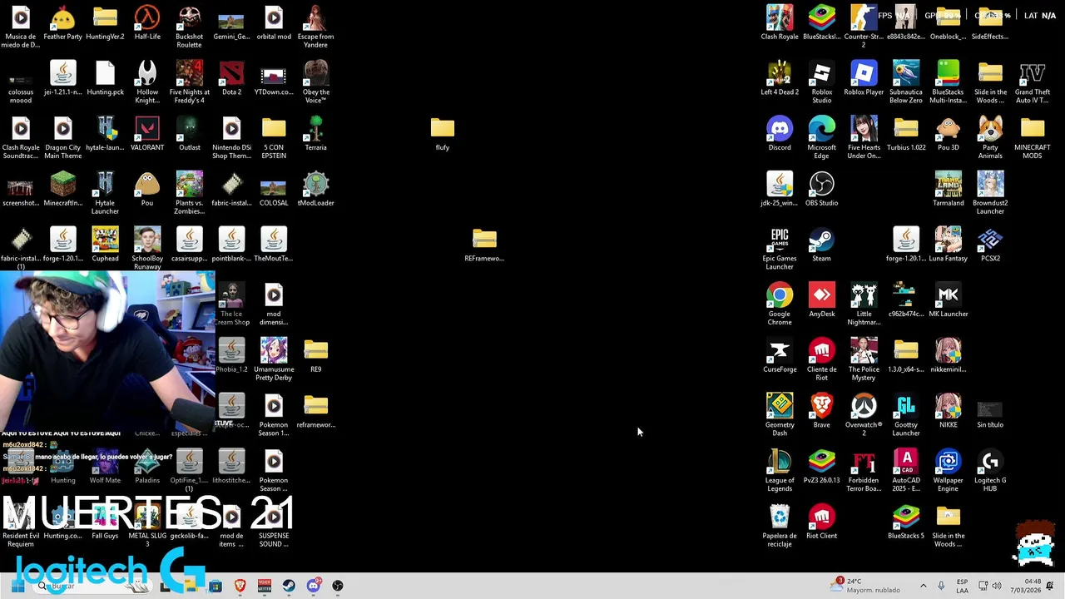1065x599 pixels.
Task: Expand the hidden system tray icons
Action: (x=923, y=586)
